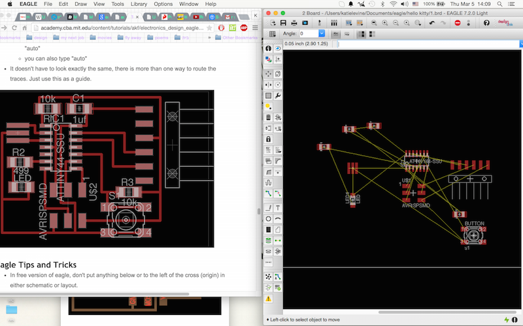Viewport: 523px width, 326px height.
Task: Select the Via tool
Action: [x=268, y=241]
